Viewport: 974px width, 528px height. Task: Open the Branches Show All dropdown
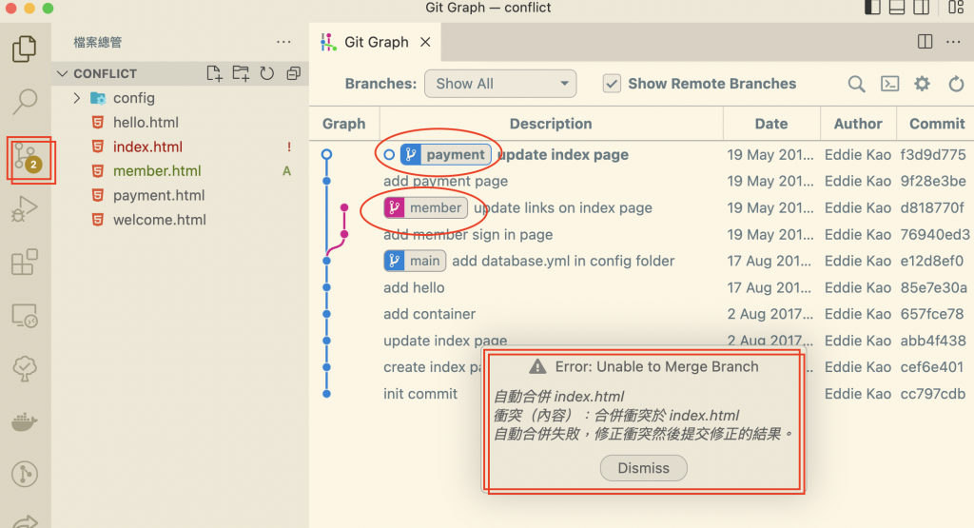pos(500,84)
